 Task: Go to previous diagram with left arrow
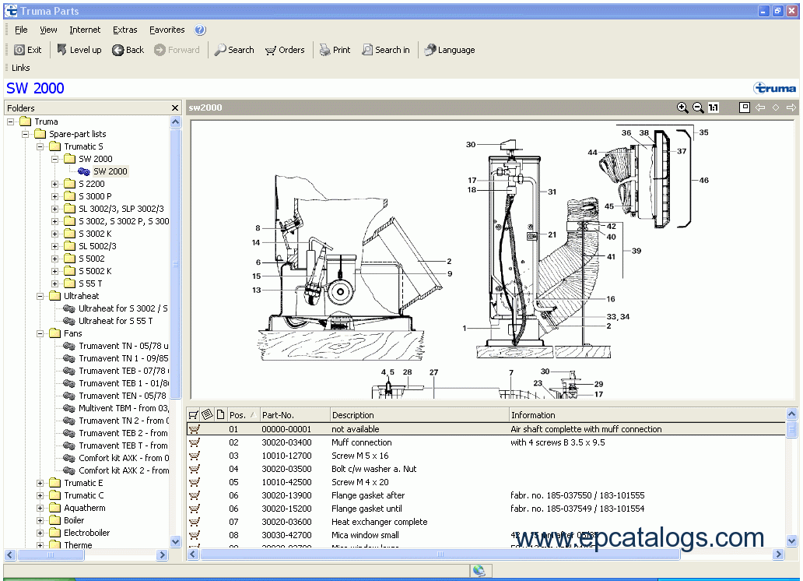pyautogui.click(x=760, y=107)
